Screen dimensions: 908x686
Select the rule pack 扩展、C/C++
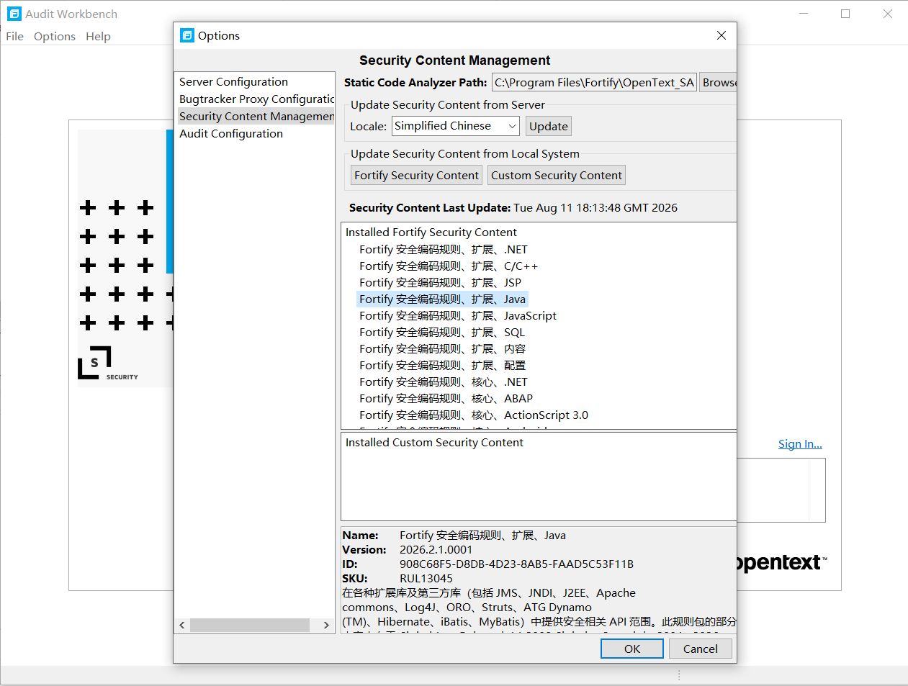[x=449, y=266]
